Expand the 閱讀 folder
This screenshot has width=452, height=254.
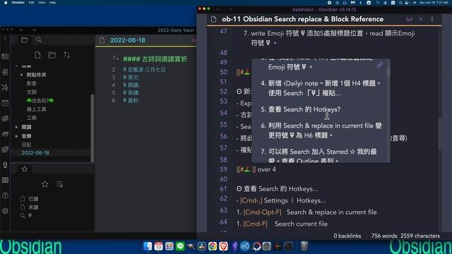point(16,127)
